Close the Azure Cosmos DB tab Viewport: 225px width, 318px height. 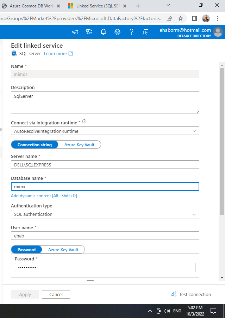(x=58, y=6)
